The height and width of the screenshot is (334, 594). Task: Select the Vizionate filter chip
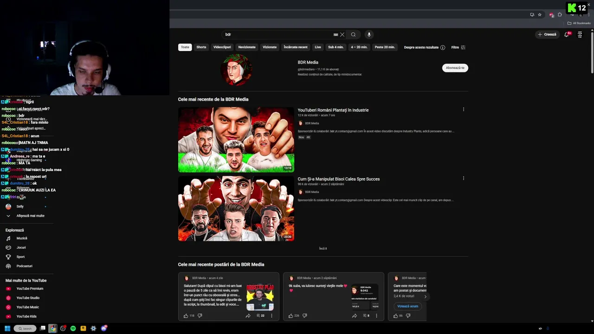click(270, 47)
